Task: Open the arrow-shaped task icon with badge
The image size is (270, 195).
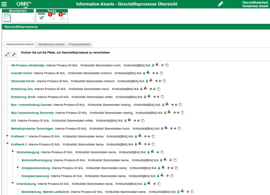Action: (62, 17)
